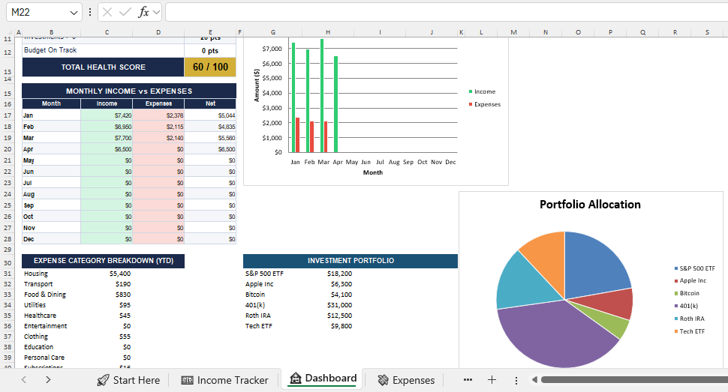Image resolution: width=728 pixels, height=392 pixels.
Task: Click the tab bar options dots icon
Action: (x=516, y=381)
